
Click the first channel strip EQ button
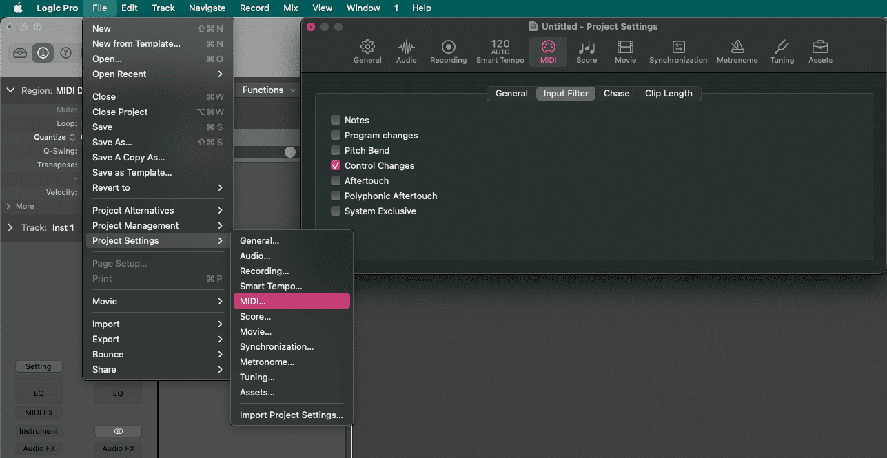tap(39, 393)
